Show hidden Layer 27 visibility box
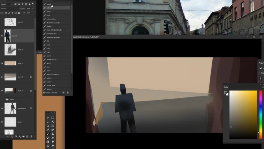The height and width of the screenshot is (149, 264). tap(2, 22)
